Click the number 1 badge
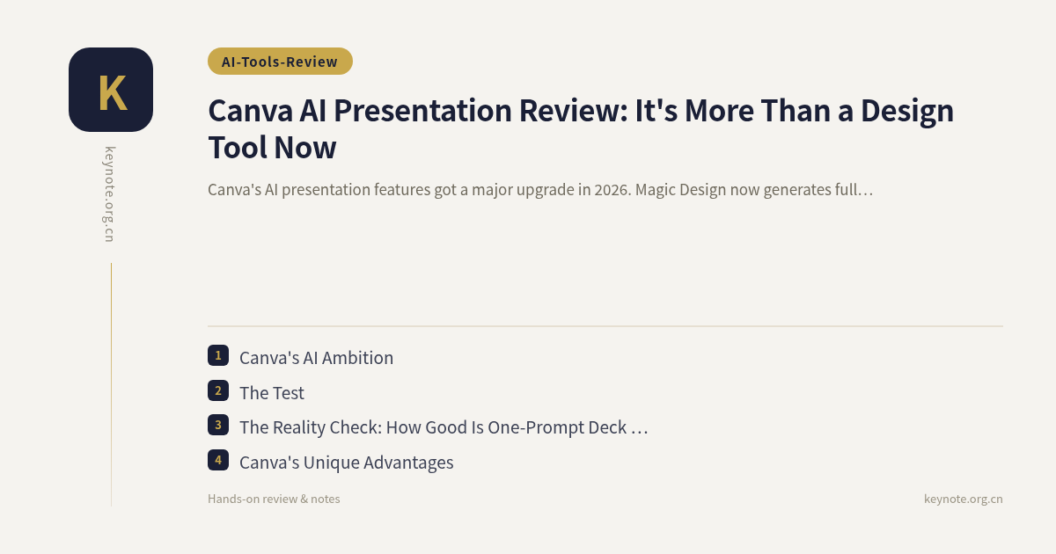This screenshot has width=1056, height=554. tap(218, 355)
